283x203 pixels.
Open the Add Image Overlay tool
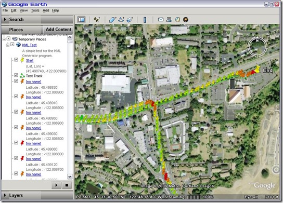(x=130, y=20)
